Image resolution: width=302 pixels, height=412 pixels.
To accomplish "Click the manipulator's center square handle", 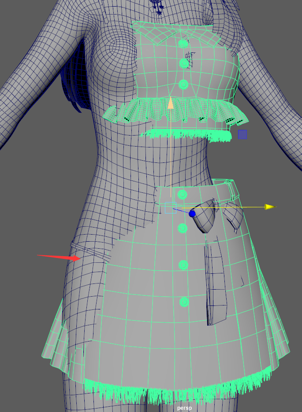I will click(171, 208).
